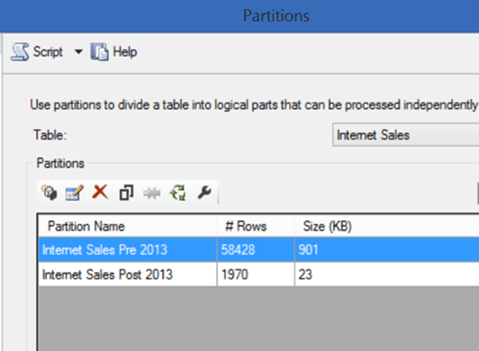Open the Script dropdown arrow

point(78,51)
